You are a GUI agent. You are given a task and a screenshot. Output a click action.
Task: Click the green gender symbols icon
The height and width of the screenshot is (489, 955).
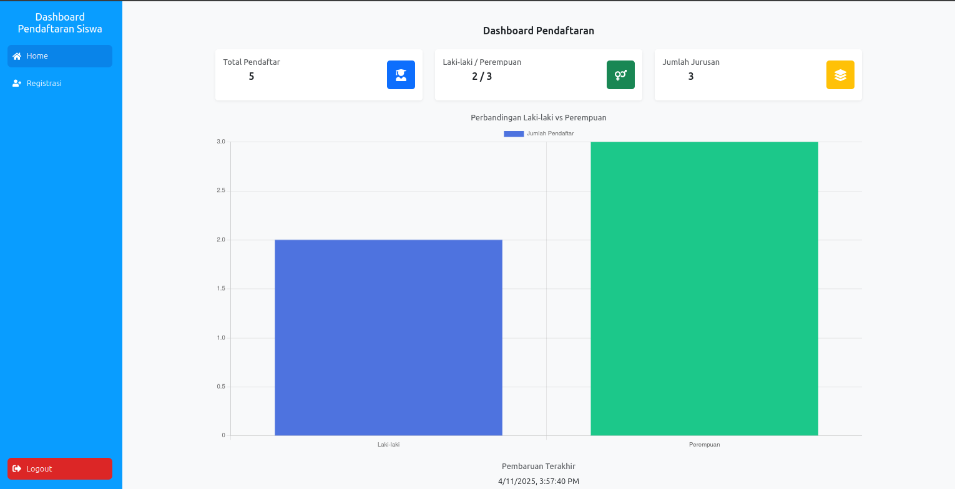620,75
